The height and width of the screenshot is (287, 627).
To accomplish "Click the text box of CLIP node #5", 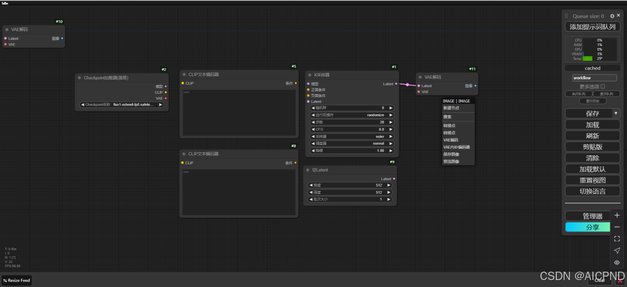I will tap(239, 113).
